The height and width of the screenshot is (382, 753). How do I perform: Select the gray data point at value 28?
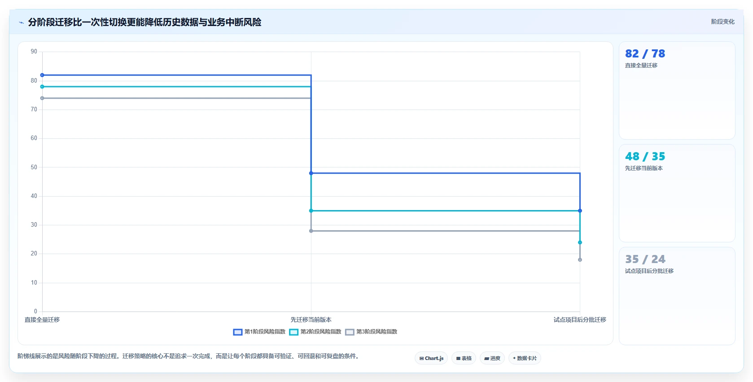point(311,231)
